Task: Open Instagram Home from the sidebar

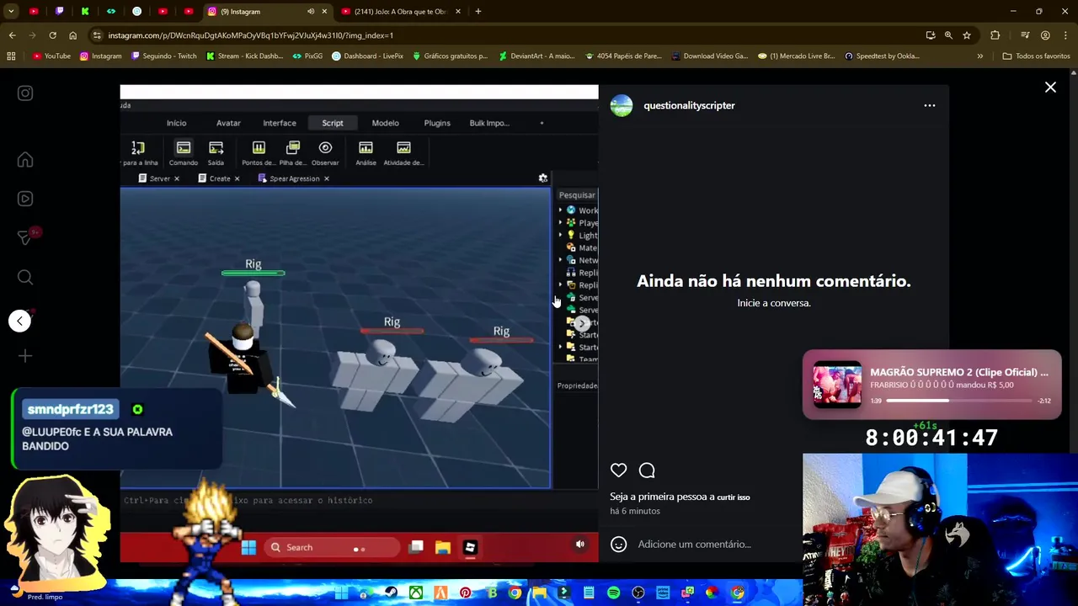Action: point(25,160)
